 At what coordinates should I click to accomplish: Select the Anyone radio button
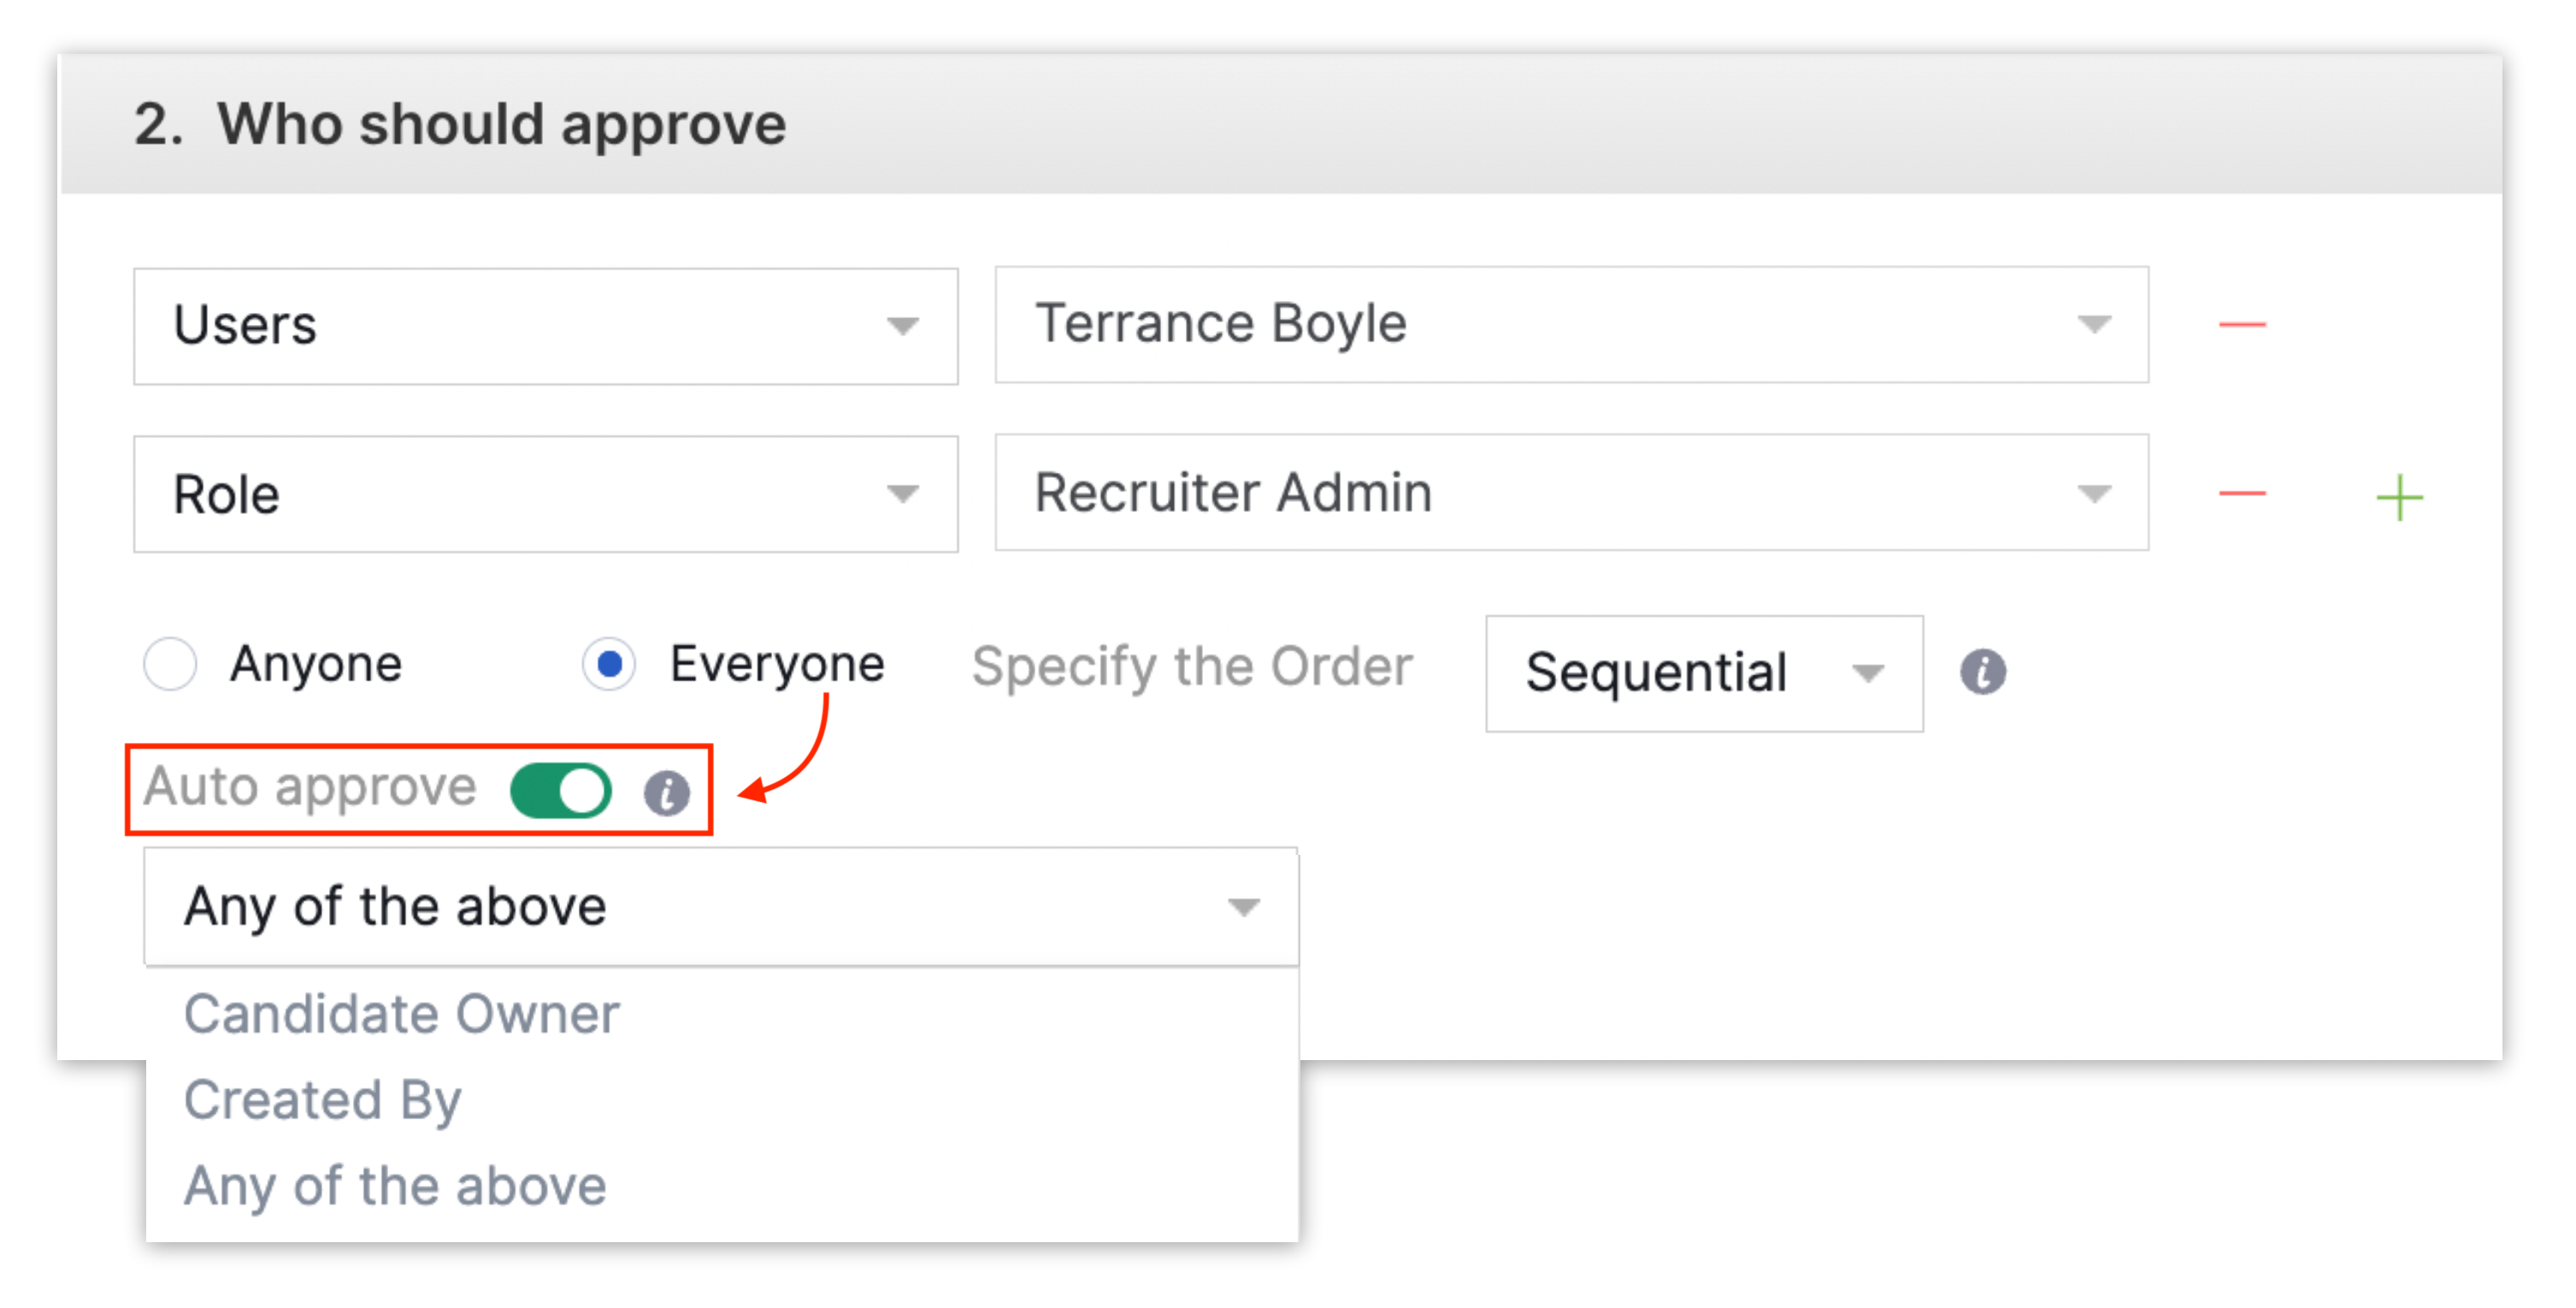(x=170, y=664)
